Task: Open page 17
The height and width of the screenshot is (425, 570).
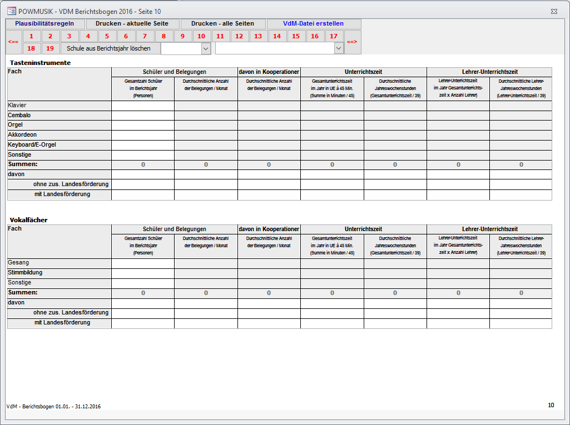Action: tap(334, 36)
